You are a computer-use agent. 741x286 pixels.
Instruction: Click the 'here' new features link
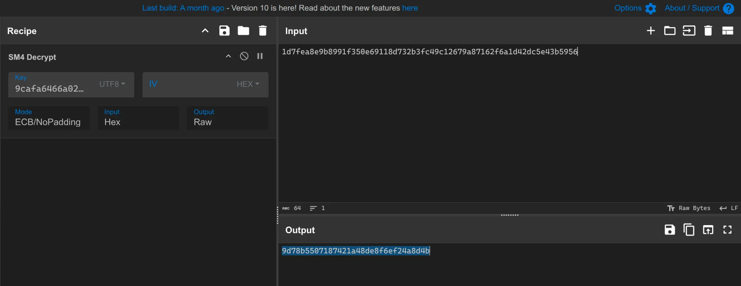point(410,8)
